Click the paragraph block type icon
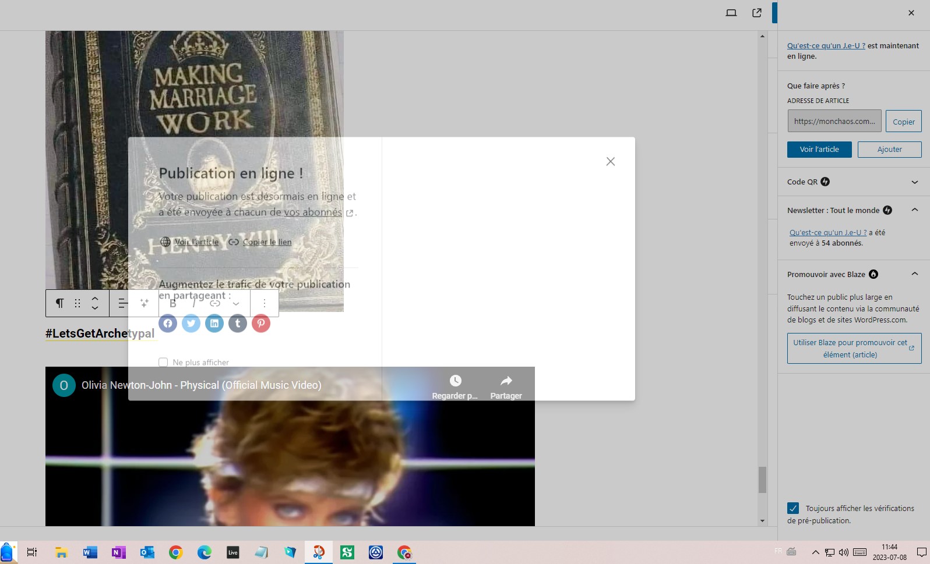930x564 pixels. [x=59, y=303]
